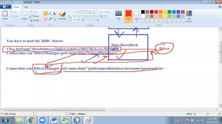Choose the Rounded rectangular callout shape

(86, 20)
